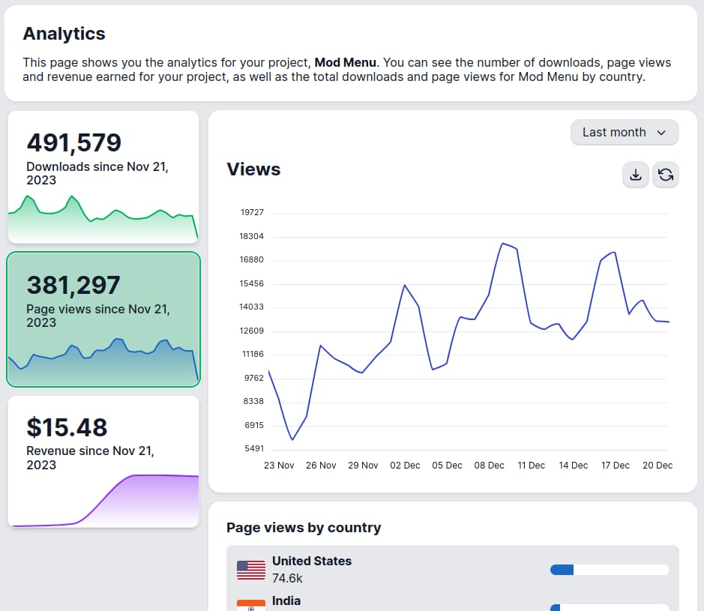The image size is (704, 611).
Task: Download the Views chart data
Action: (x=635, y=174)
